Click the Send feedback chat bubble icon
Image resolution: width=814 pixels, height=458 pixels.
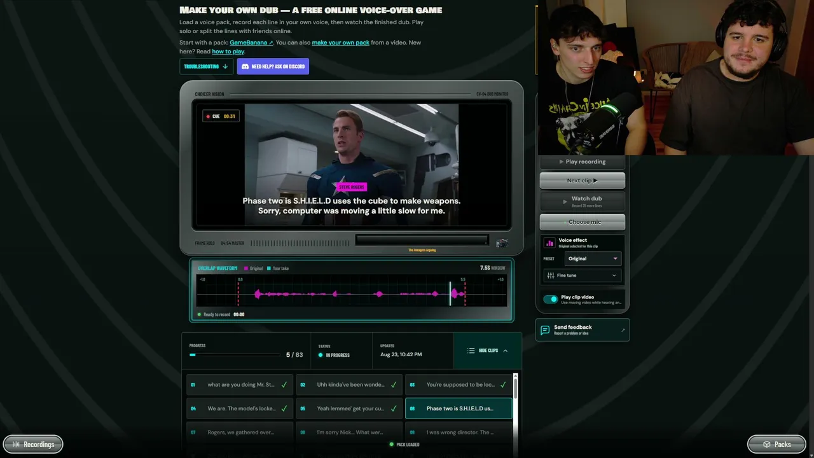coord(545,330)
